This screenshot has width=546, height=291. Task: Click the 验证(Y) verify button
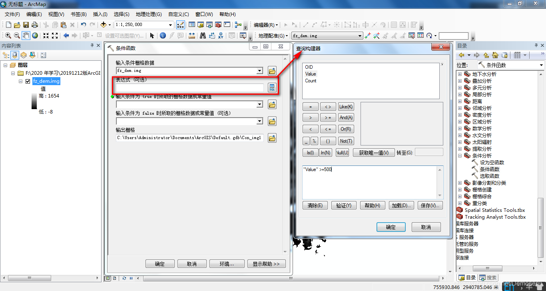point(344,205)
